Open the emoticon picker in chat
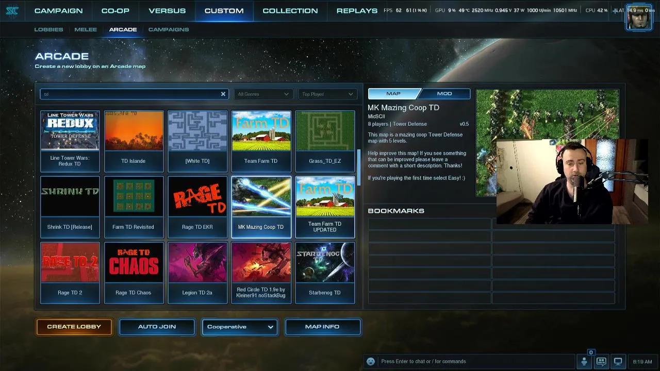Screen dimensions: 660x371 [370, 361]
